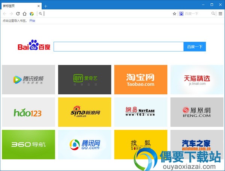The height and width of the screenshot is (171, 225).
Task: Open the 網易 NetEase 163 tile
Action: 141,112
